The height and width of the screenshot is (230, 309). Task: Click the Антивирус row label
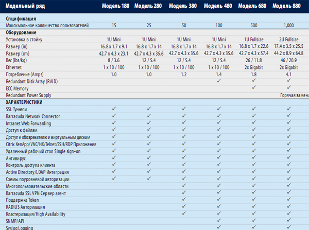[x=16, y=158]
